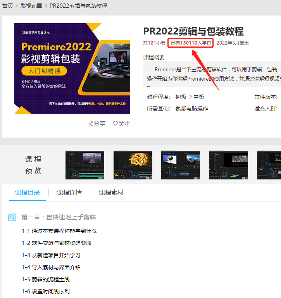
Task: Open the Premiere2022 course cover image
Action: 72,69
